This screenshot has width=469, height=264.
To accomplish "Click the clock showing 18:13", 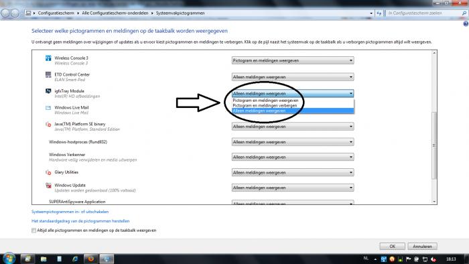I will pos(451,259).
